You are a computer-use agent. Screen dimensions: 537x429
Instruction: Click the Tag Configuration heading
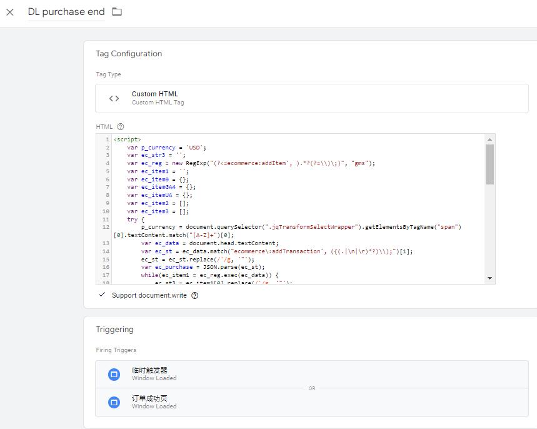click(129, 54)
